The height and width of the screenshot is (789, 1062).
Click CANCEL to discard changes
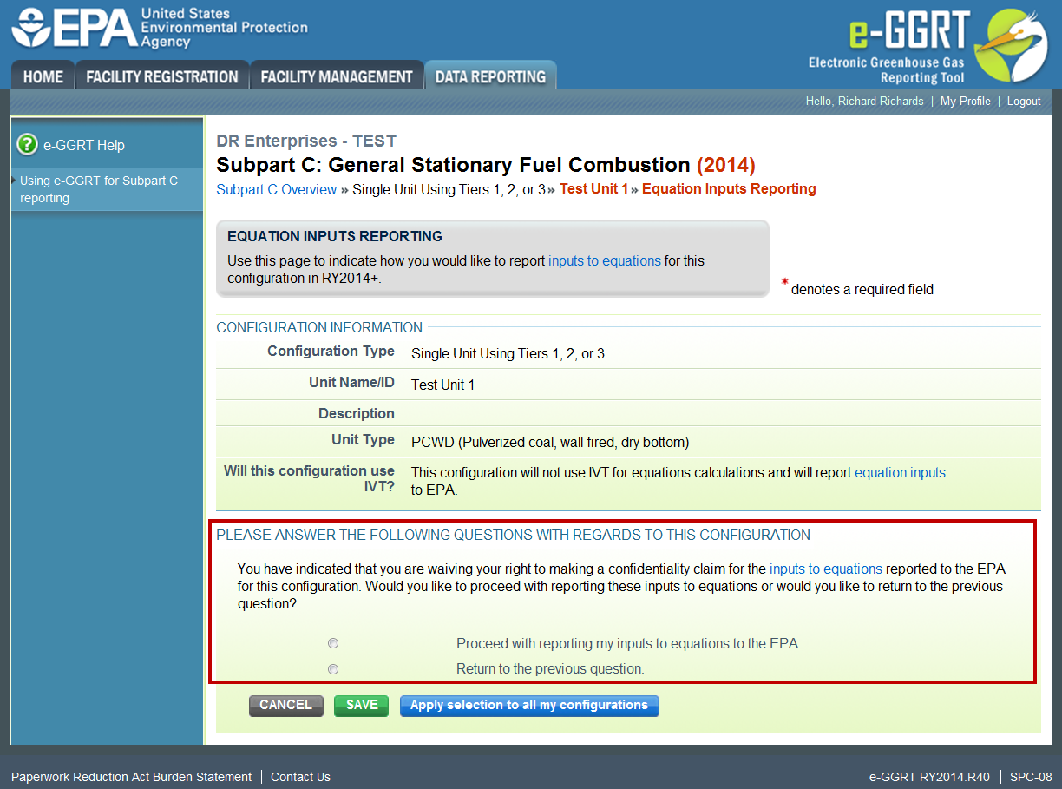[x=285, y=705]
